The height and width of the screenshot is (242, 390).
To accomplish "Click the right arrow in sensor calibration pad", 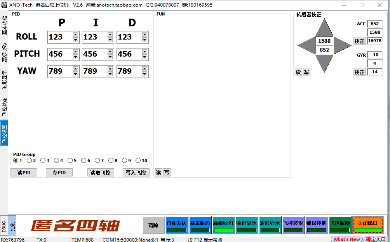I will click(x=342, y=45).
